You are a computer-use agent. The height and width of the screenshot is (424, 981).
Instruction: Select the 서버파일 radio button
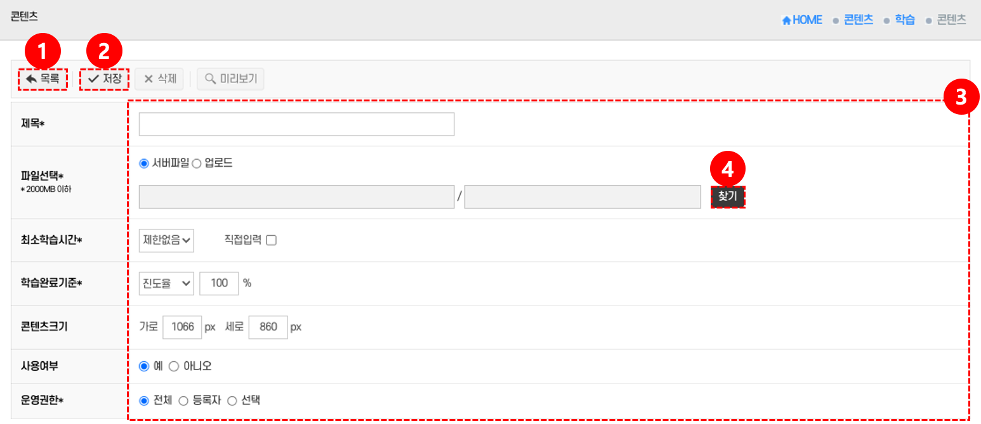[x=144, y=164]
